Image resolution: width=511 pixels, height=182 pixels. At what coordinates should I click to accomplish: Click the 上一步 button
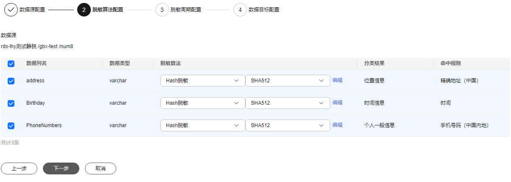(19, 168)
